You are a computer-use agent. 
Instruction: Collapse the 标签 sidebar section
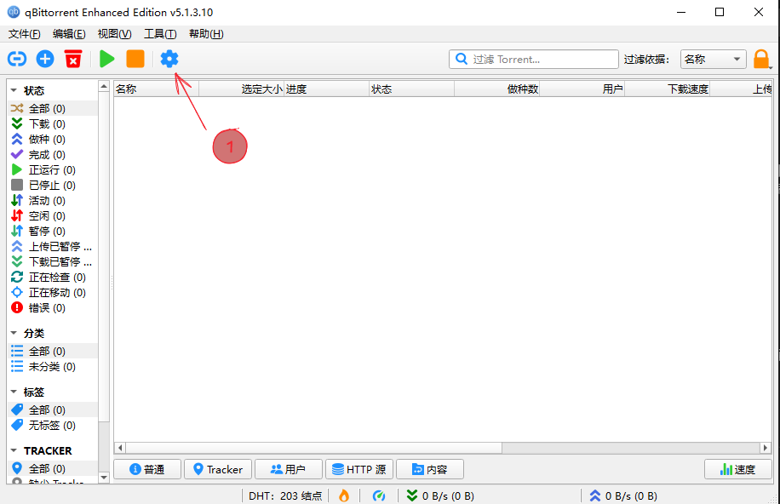(x=14, y=392)
